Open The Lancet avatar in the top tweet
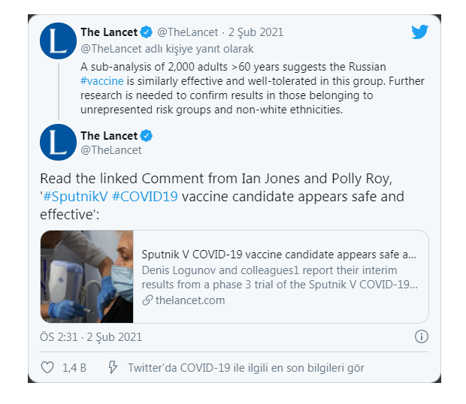This screenshot has height=404, width=466. coord(58,43)
